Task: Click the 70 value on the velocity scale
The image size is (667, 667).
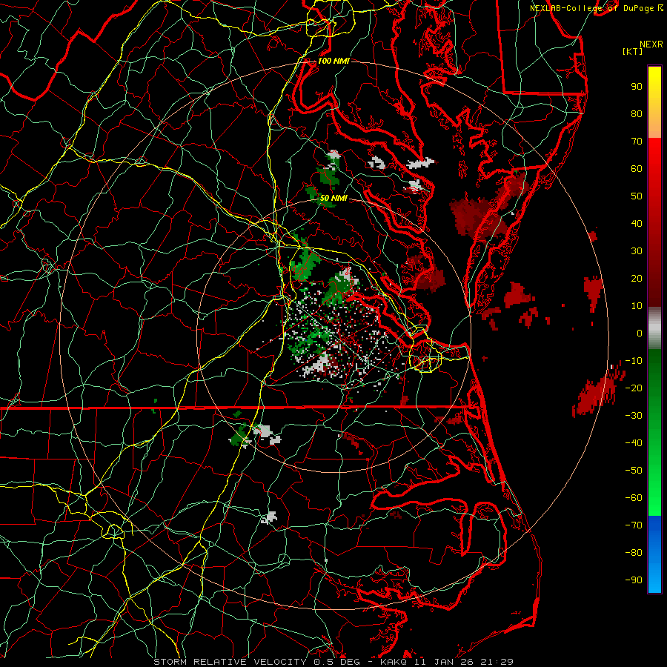Action: (637, 142)
